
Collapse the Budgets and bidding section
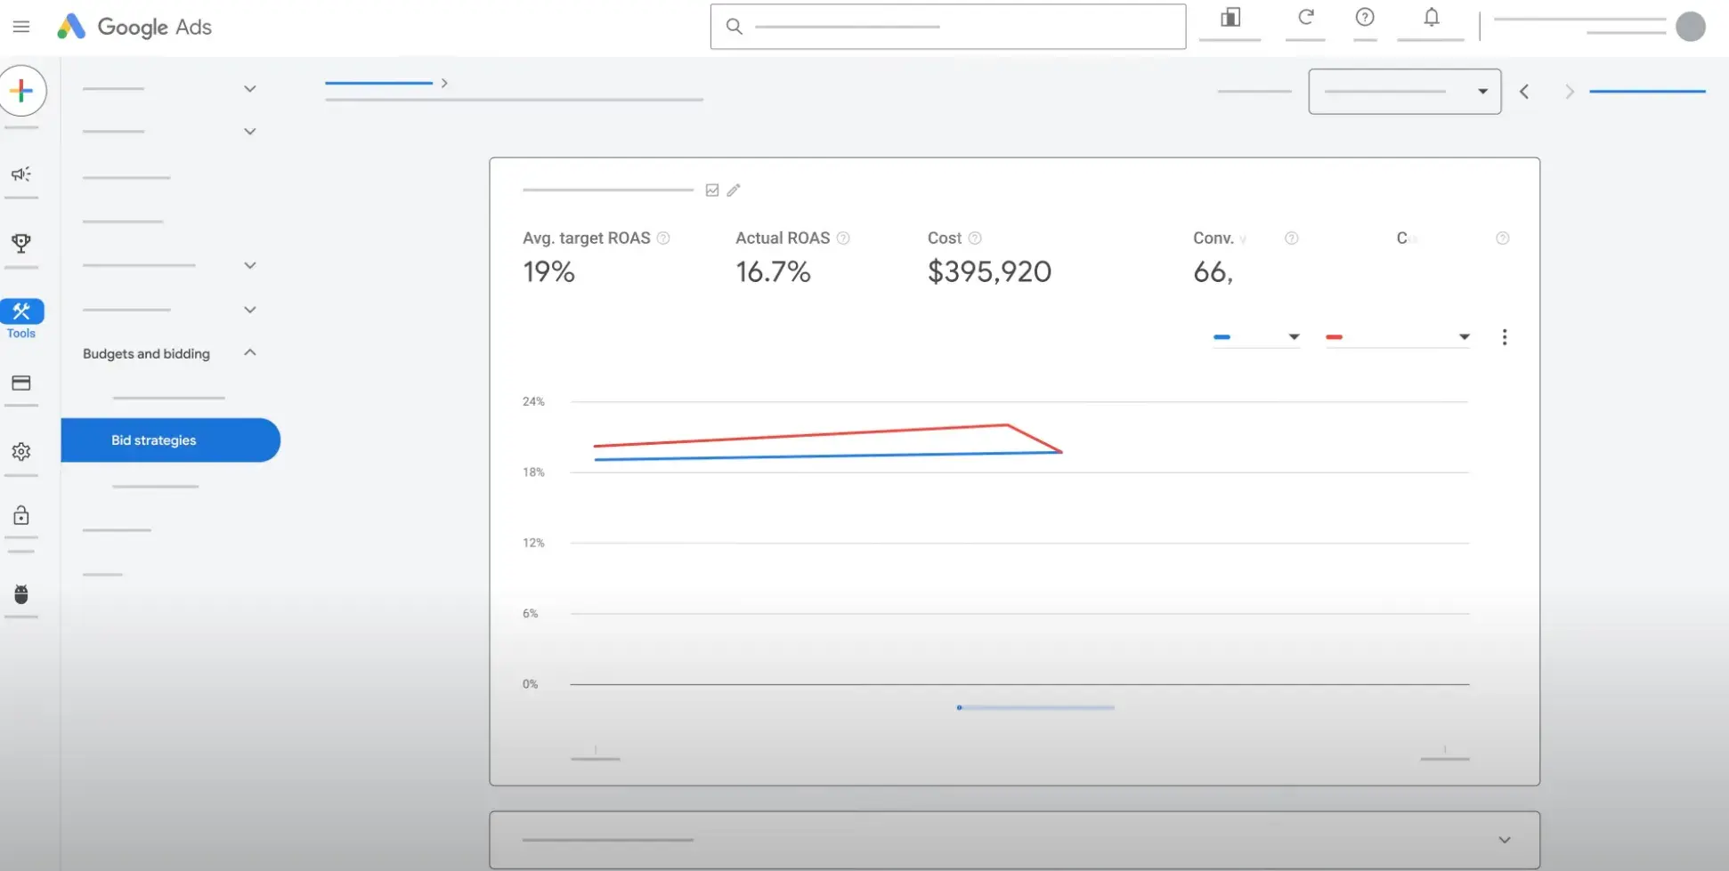[x=250, y=353]
